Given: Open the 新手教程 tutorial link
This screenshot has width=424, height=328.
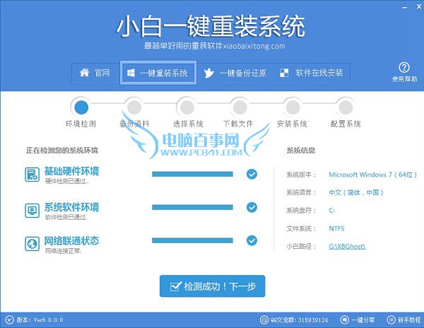Looking at the screenshot, I should pyautogui.click(x=404, y=320).
